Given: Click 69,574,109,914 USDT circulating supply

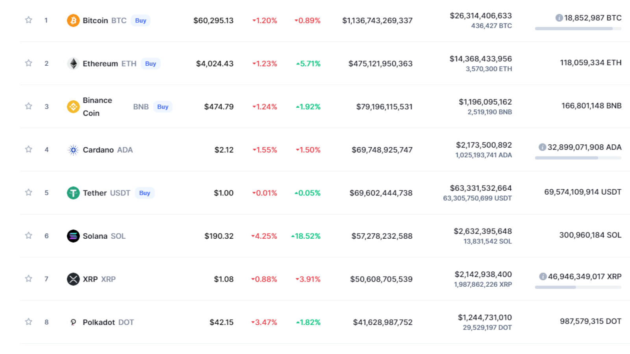Looking at the screenshot, I should [x=583, y=192].
